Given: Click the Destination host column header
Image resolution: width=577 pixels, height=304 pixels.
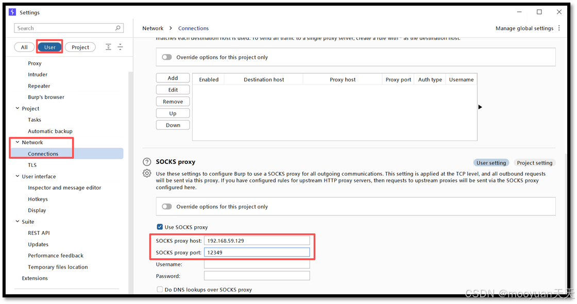Looking at the screenshot, I should pos(264,79).
